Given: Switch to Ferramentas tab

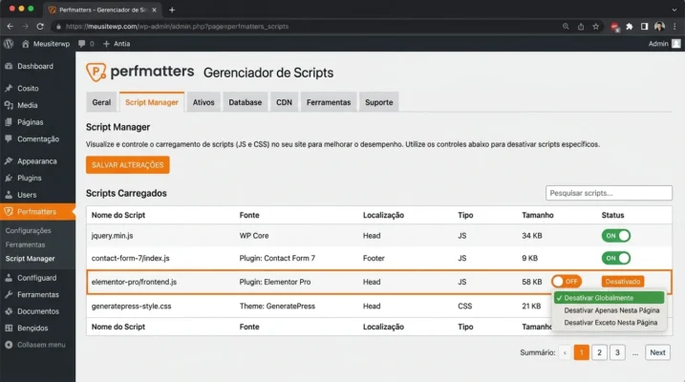Looking at the screenshot, I should 329,102.
